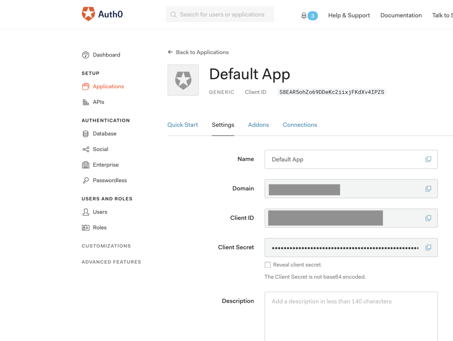Open Help & Support menu
The width and height of the screenshot is (453, 341).
click(x=349, y=15)
